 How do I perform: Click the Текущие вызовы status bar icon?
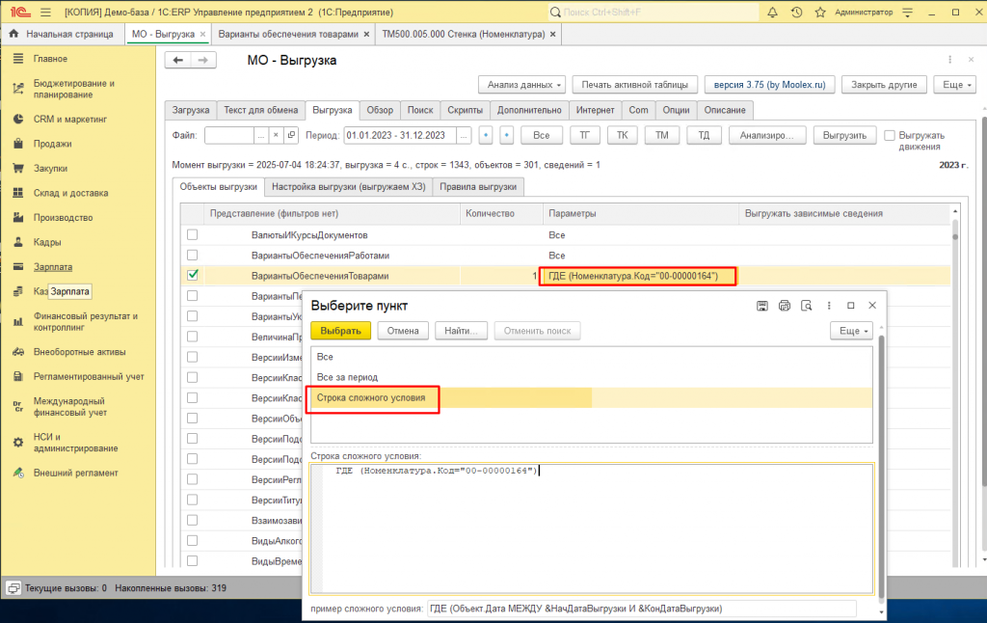point(13,588)
